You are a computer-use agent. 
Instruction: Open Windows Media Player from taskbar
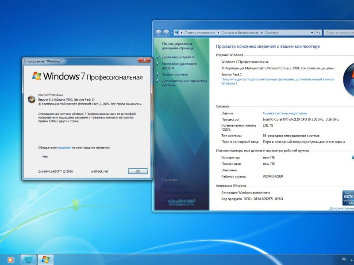click(10, 260)
